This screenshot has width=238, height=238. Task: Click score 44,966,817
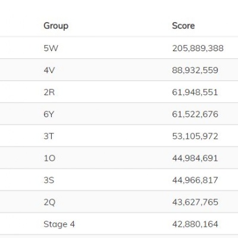tap(195, 180)
